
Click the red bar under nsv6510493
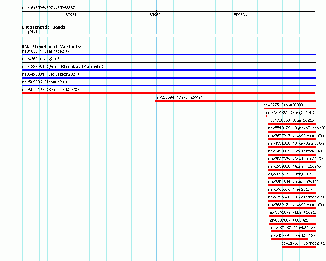(168, 93)
